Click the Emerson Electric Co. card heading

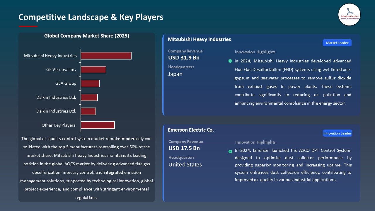(191, 130)
